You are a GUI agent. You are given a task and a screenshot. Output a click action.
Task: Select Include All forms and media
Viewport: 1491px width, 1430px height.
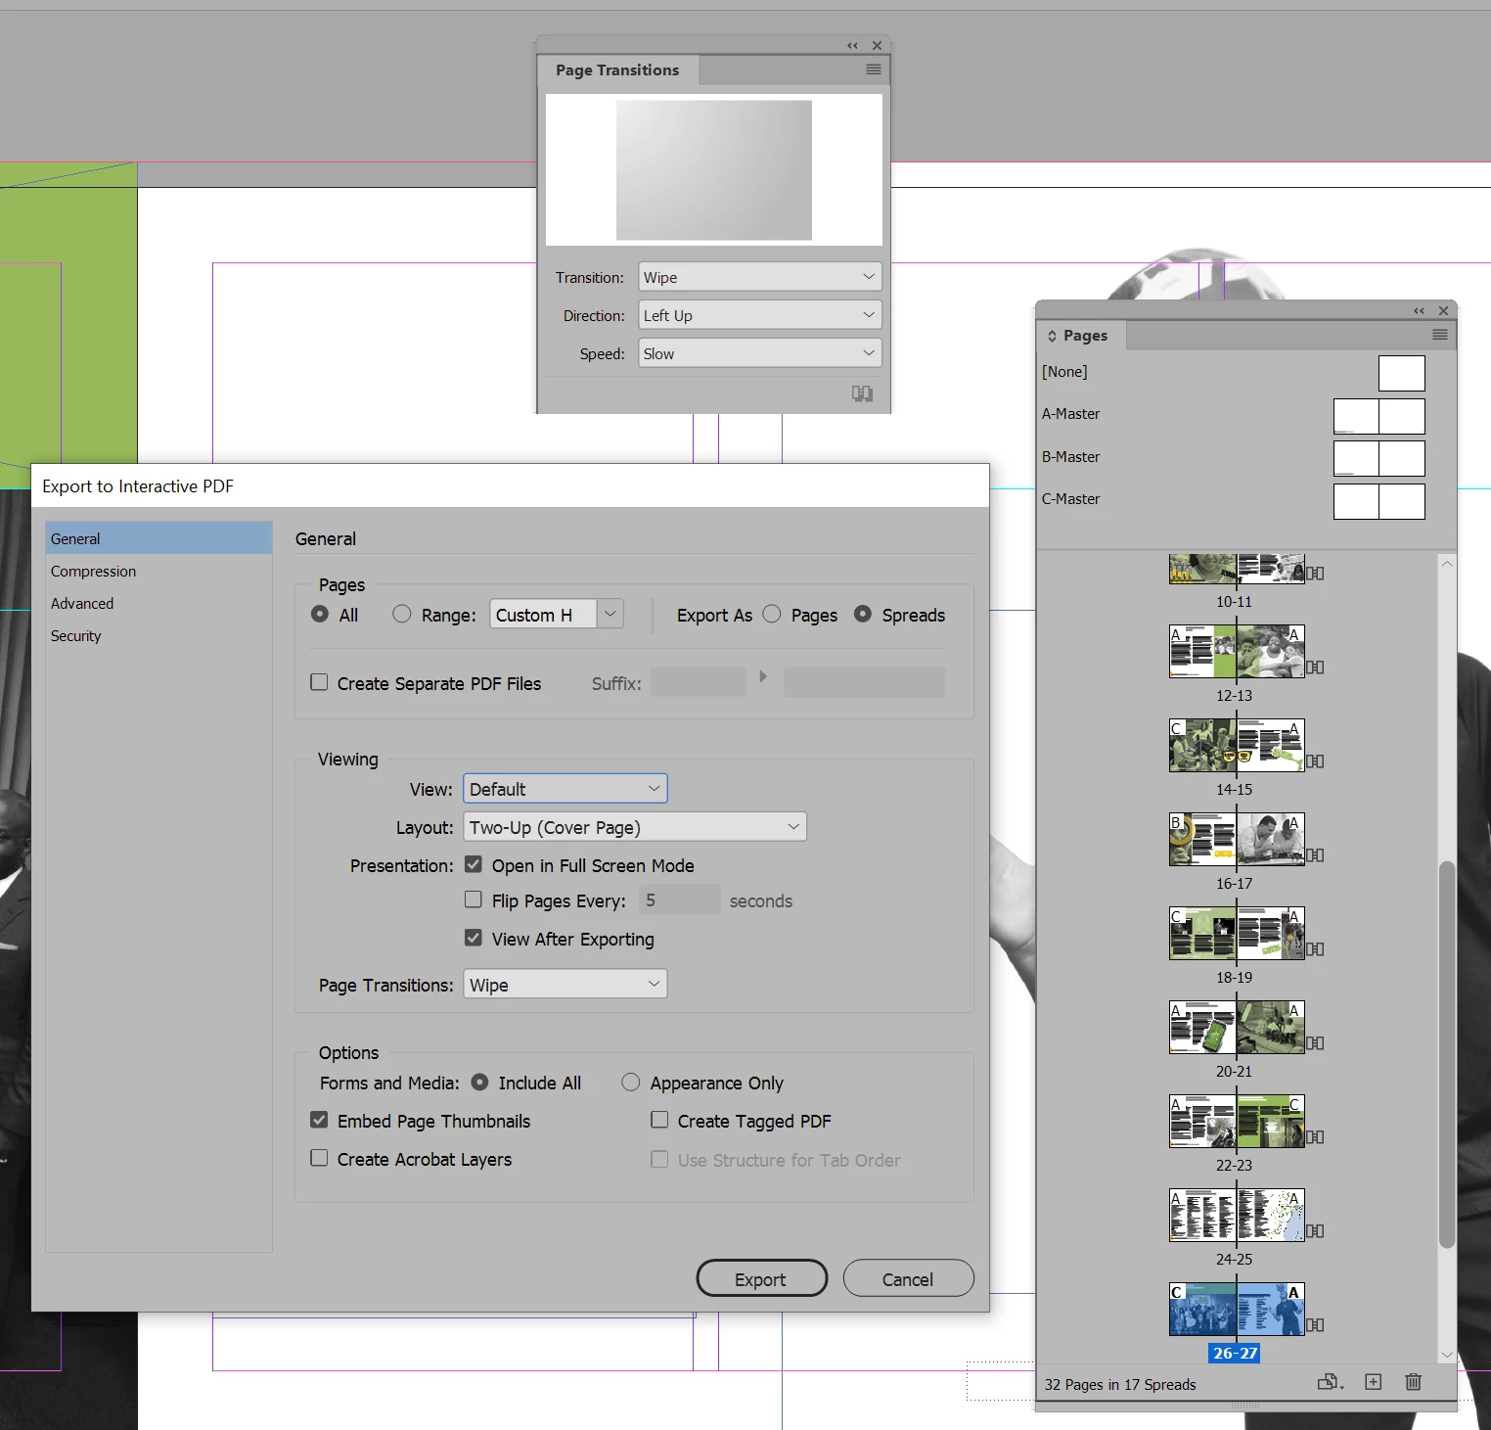(x=480, y=1082)
